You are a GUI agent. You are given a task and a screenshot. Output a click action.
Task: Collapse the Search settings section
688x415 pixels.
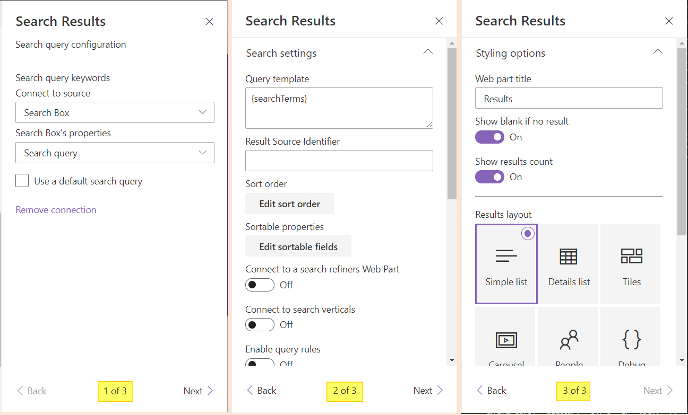(x=428, y=51)
